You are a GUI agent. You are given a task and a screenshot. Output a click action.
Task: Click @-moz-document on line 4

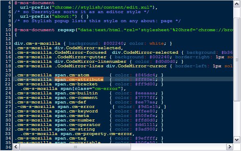tap(34, 3)
